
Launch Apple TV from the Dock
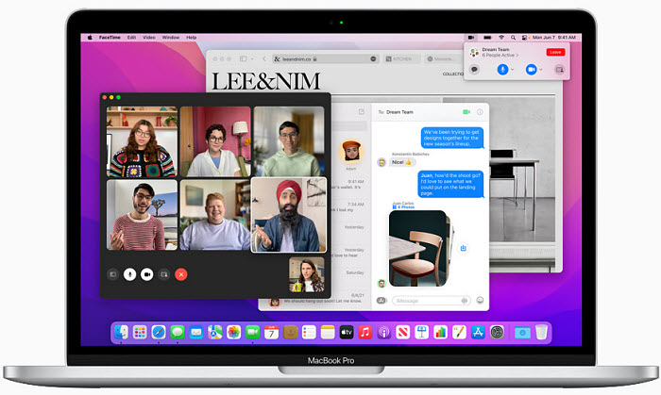point(347,333)
